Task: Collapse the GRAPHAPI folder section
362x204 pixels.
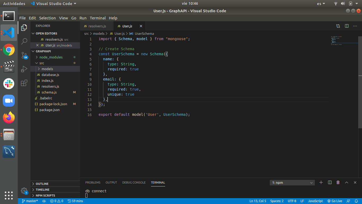Action: click(x=55, y=51)
